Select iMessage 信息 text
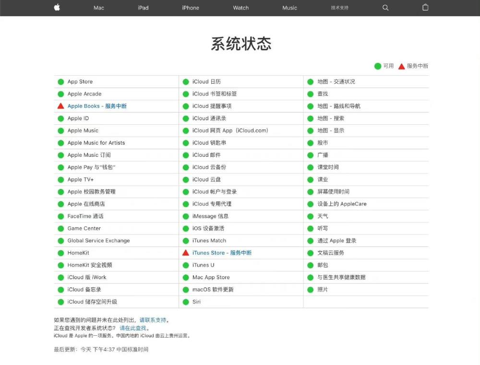 coord(210,216)
